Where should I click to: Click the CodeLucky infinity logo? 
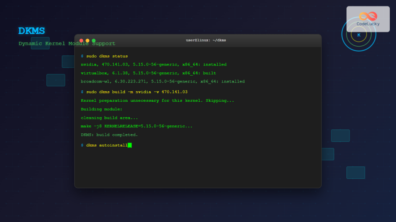(368, 16)
